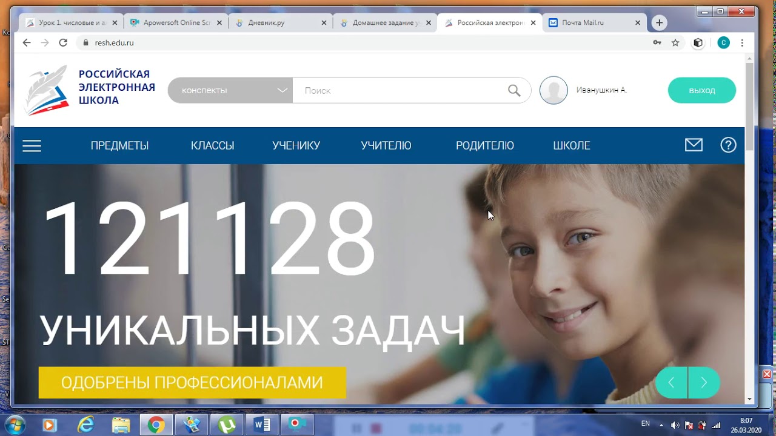This screenshot has height=436, width=776.
Task: Open File Explorer folder on taskbar
Action: pos(121,425)
